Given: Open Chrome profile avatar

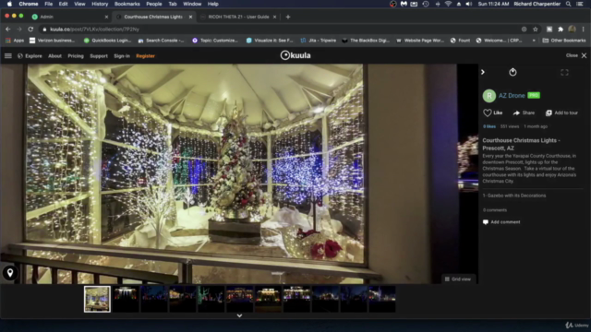Looking at the screenshot, I should 572,29.
